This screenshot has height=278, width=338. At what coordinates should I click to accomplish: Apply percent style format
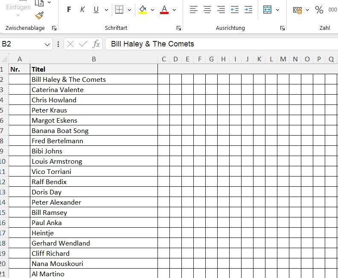pos(319,10)
